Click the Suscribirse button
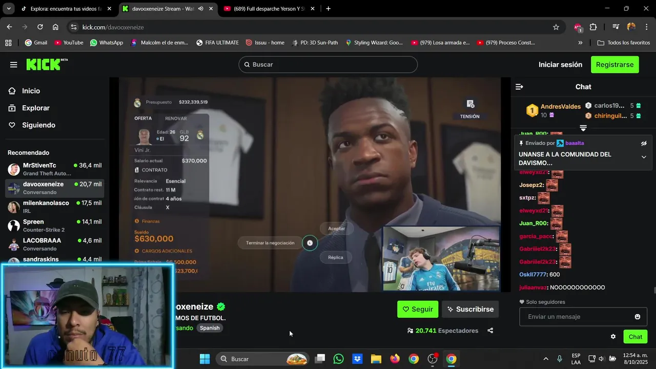Viewport: 656px width, 369px height. [470, 309]
